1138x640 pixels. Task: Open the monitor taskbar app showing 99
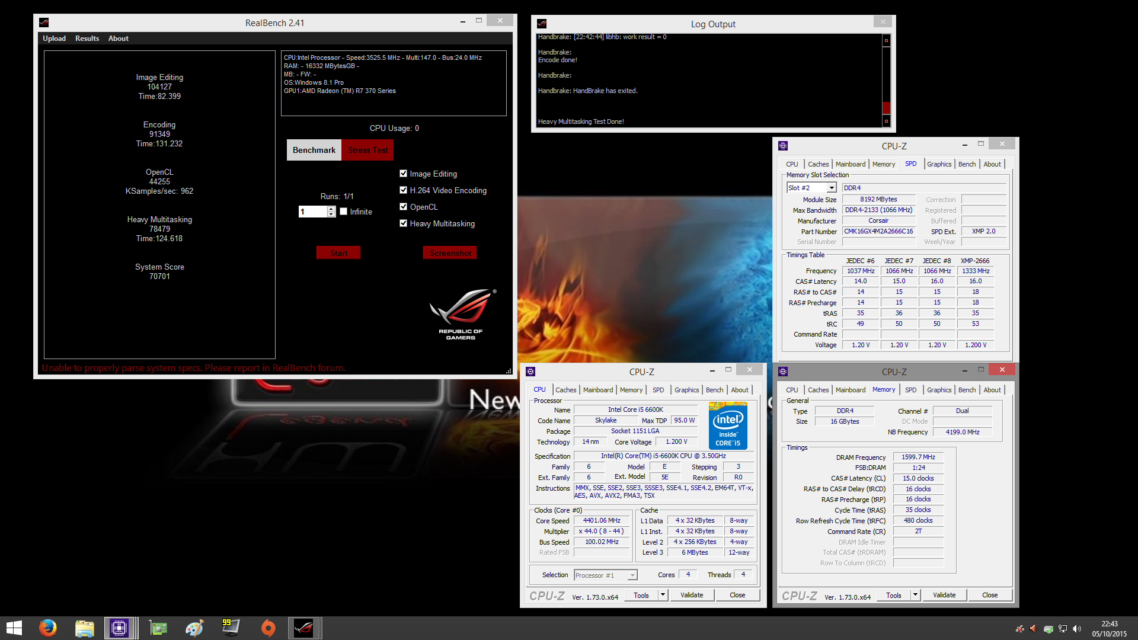tap(231, 628)
